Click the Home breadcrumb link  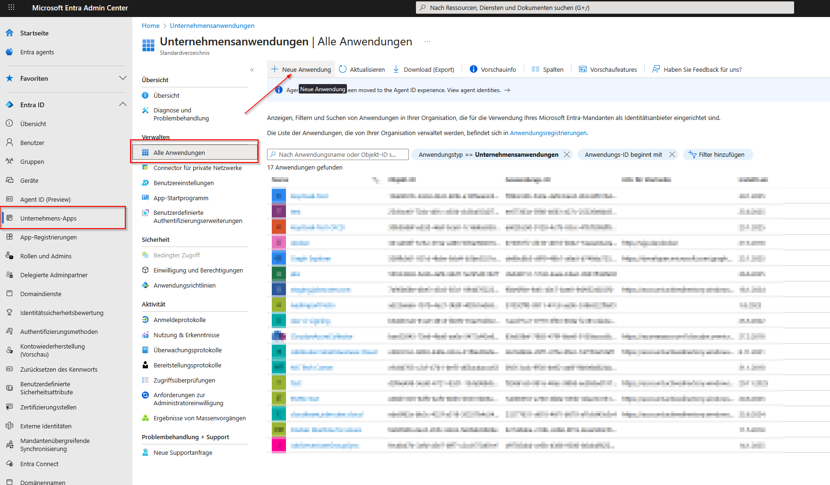[150, 26]
